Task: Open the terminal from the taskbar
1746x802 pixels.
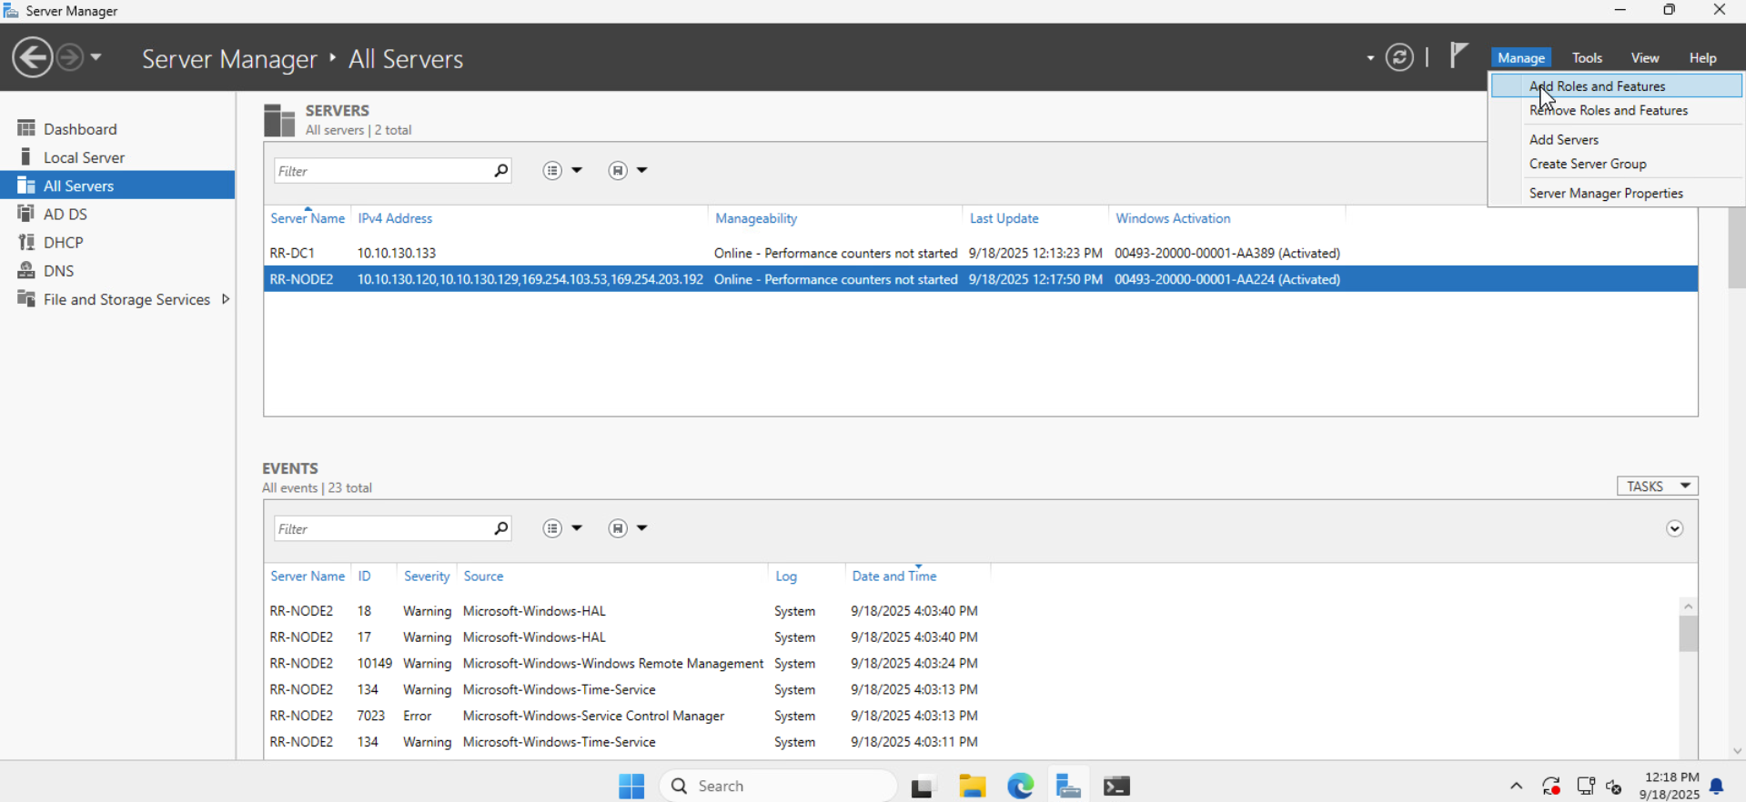Action: [1116, 786]
